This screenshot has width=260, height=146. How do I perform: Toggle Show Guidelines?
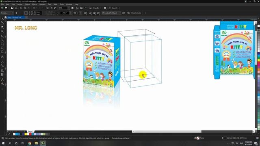(85, 8)
